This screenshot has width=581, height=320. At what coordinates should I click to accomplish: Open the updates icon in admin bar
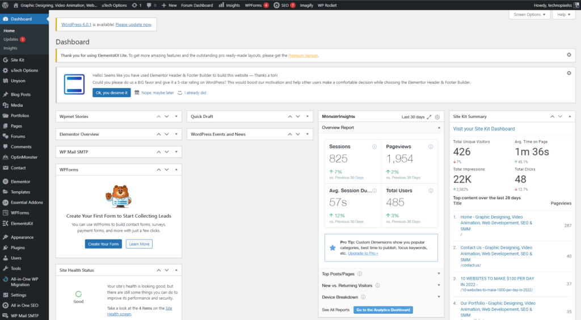tap(137, 5)
